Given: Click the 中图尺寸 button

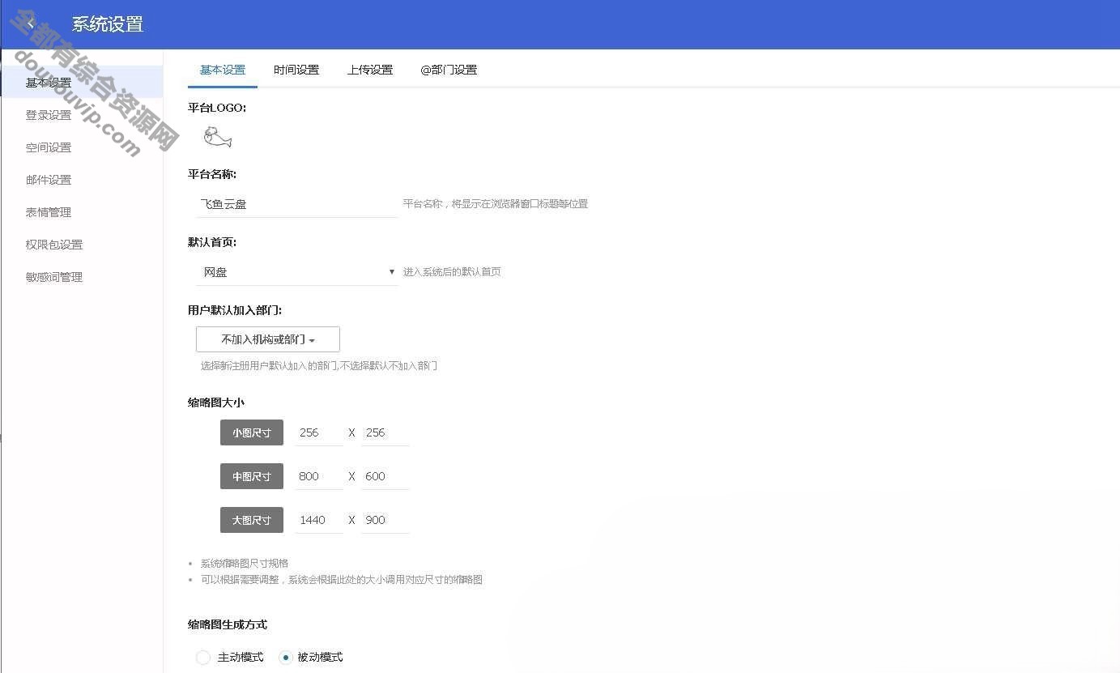Looking at the screenshot, I should [x=252, y=476].
